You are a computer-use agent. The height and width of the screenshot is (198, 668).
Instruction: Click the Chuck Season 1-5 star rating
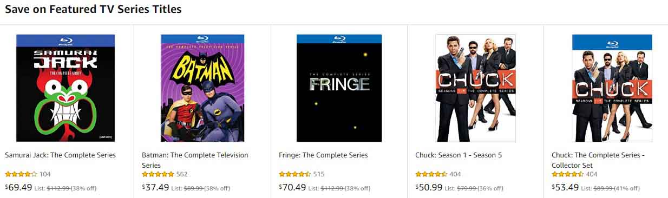[x=431, y=174]
